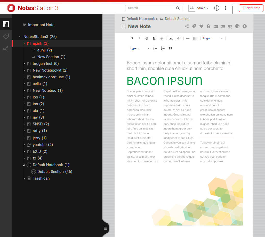The width and height of the screenshot is (265, 237).
Task: Click the search magnifier icon
Action: click(x=178, y=8)
